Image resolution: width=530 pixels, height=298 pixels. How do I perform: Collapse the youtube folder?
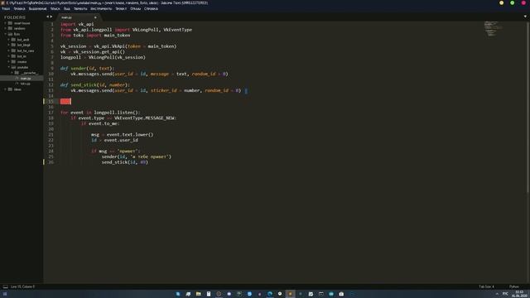9,67
